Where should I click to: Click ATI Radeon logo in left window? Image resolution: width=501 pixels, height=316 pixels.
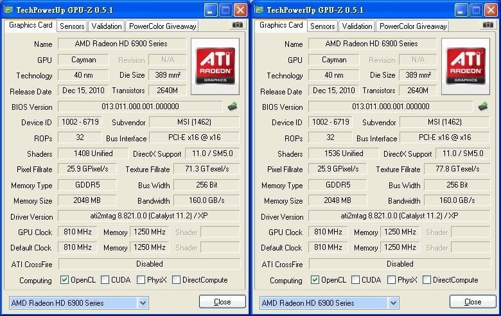(215, 66)
